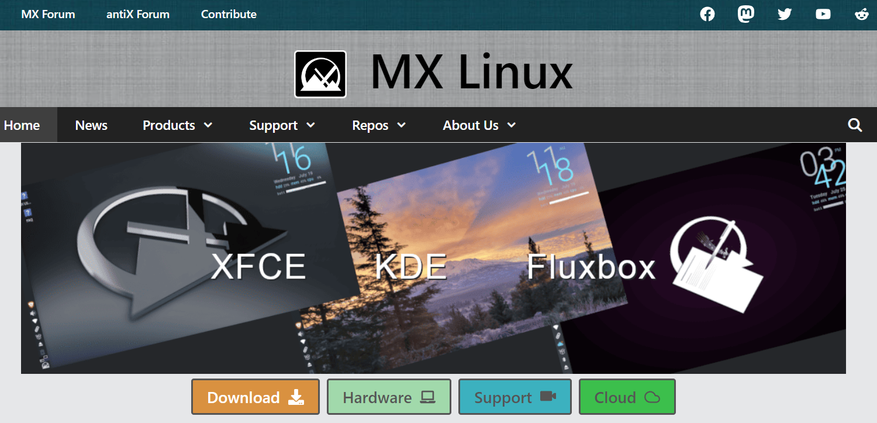Click the teal Support video button
Image resolution: width=877 pixels, height=423 pixels.
coord(515,397)
